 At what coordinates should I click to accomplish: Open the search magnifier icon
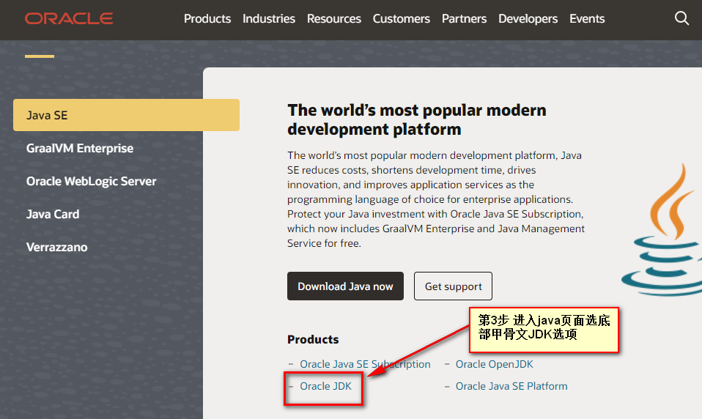681,18
